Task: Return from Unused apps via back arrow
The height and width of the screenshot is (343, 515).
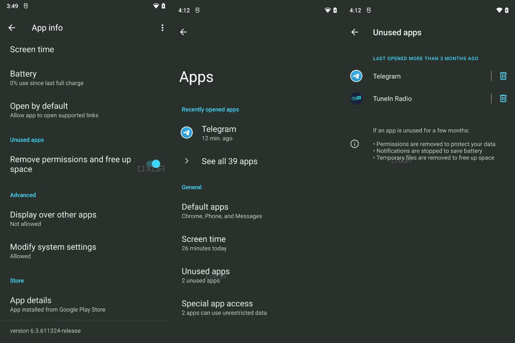Action: coord(355,32)
